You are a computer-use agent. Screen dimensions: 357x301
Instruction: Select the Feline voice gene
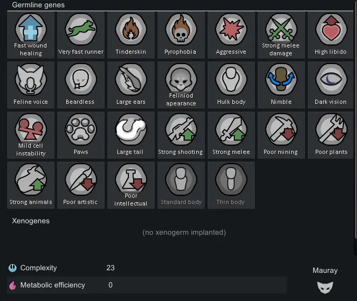coord(31,85)
